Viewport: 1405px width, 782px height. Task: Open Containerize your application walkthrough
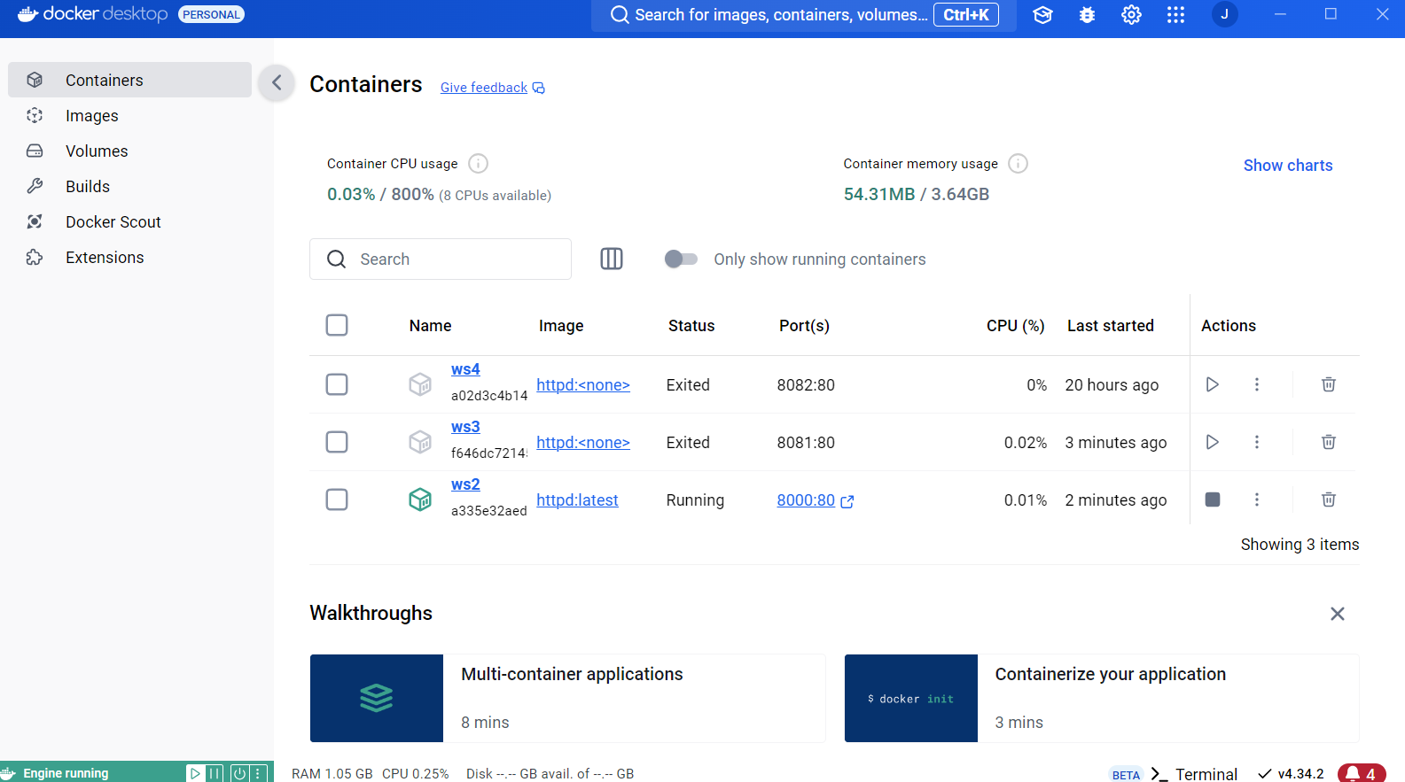pyautogui.click(x=1102, y=698)
